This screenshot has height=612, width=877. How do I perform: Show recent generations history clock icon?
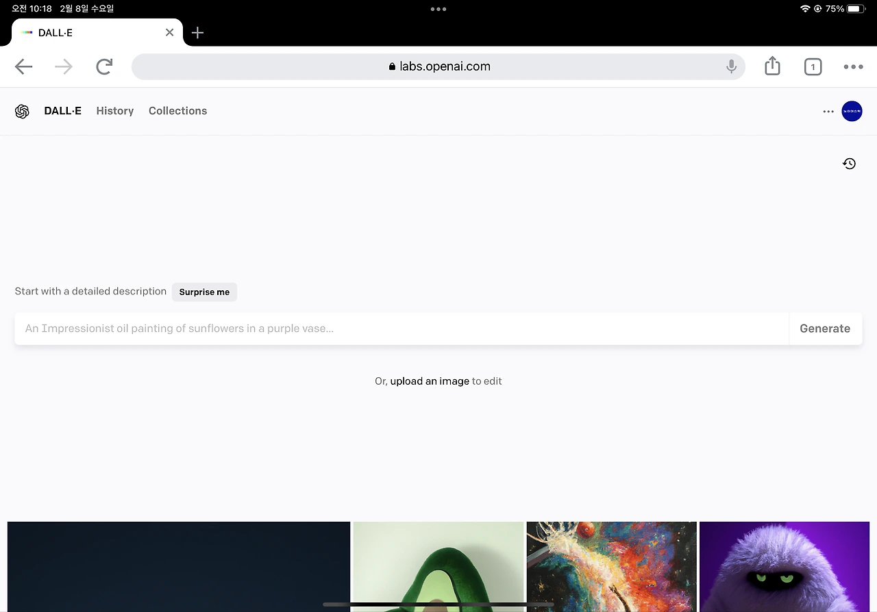pos(849,164)
